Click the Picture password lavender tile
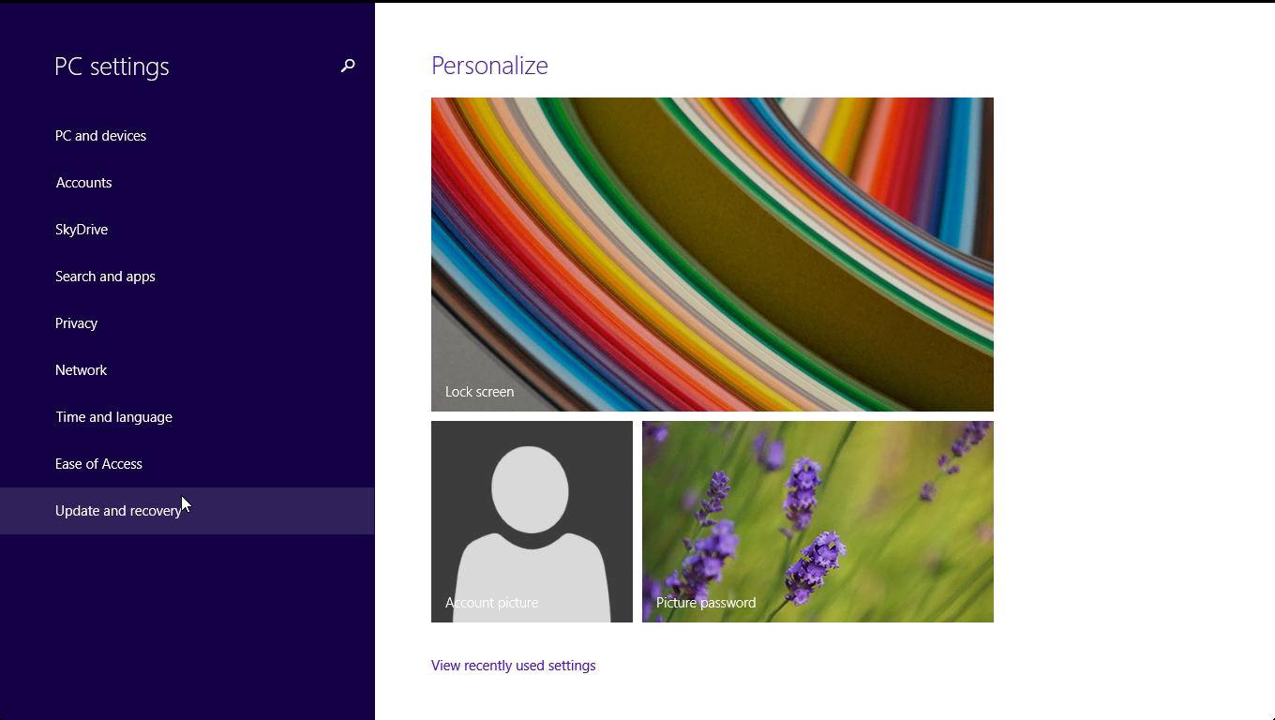The height and width of the screenshot is (720, 1275). pos(817,521)
